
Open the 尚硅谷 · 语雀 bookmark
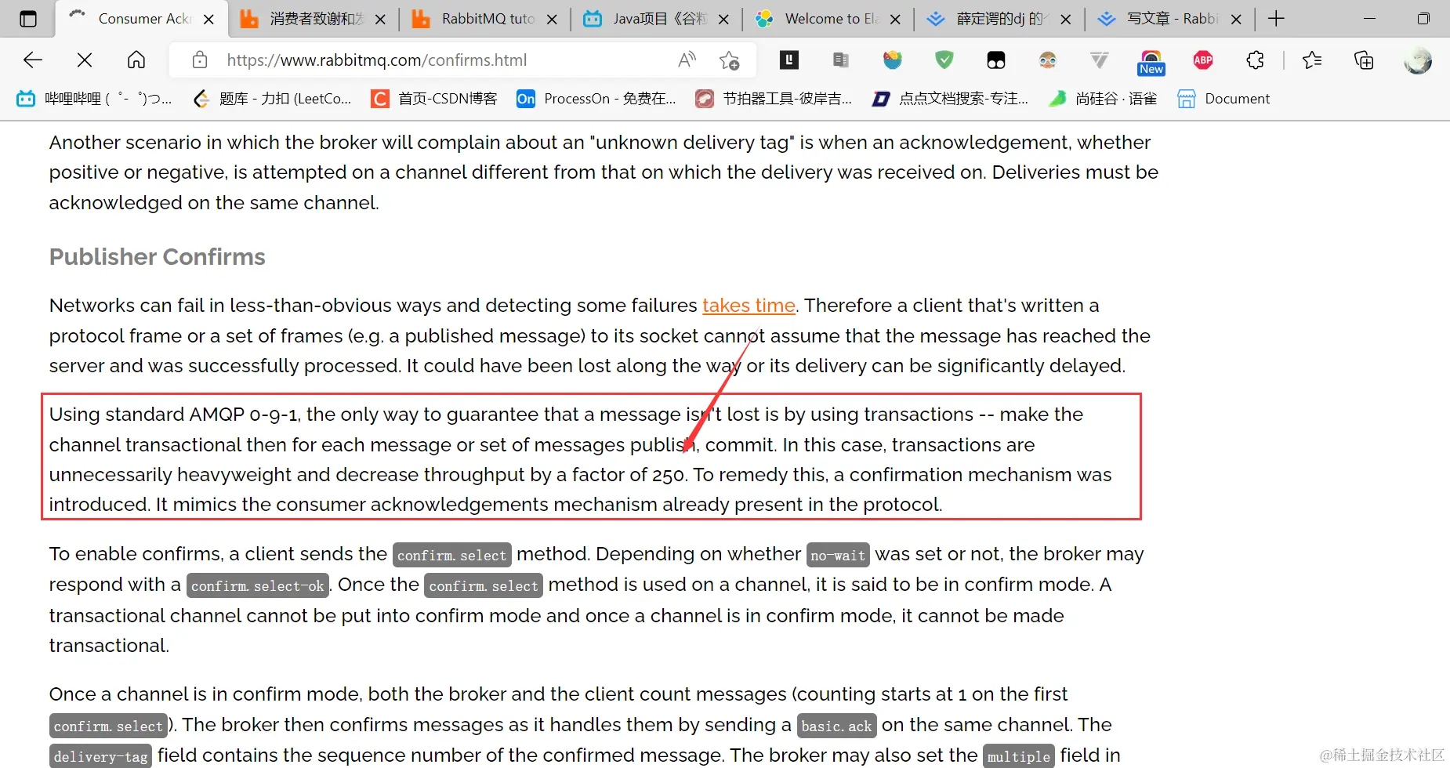point(1103,99)
